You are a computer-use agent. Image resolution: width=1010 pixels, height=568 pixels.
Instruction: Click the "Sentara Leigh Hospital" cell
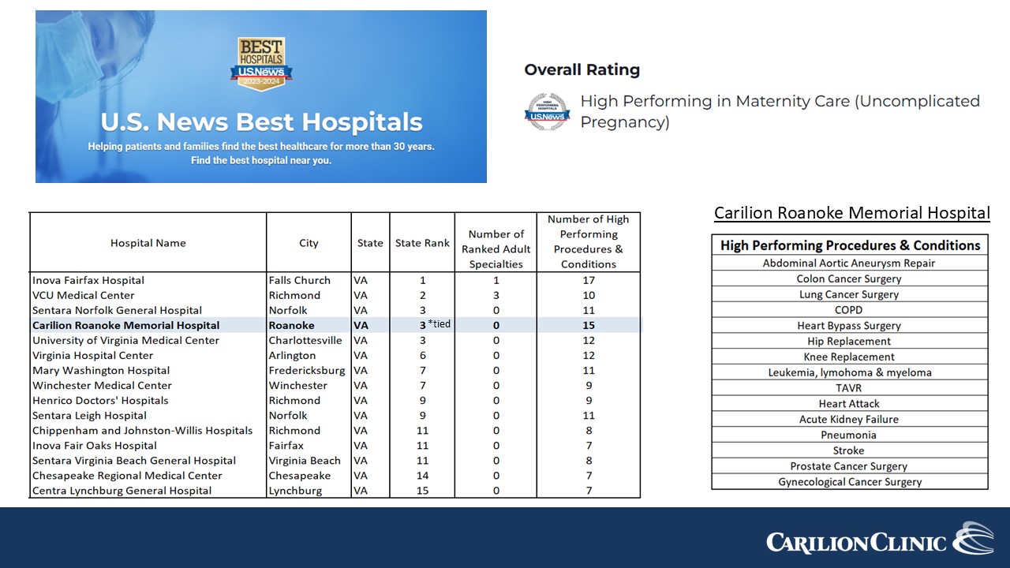(x=148, y=415)
